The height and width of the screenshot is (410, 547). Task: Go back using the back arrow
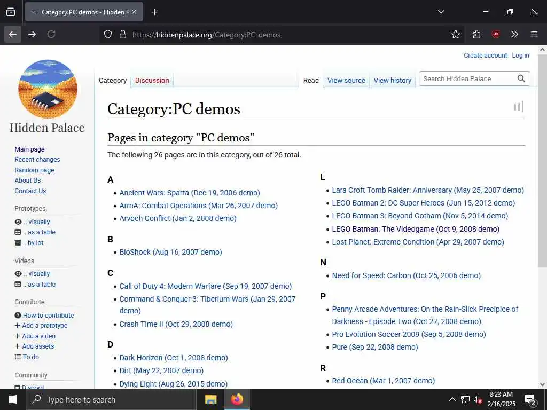[13, 34]
